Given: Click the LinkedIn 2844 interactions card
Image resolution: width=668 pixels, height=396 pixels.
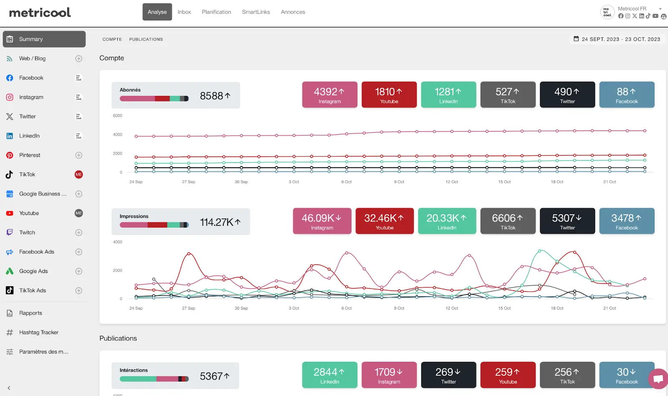Looking at the screenshot, I should 330,375.
